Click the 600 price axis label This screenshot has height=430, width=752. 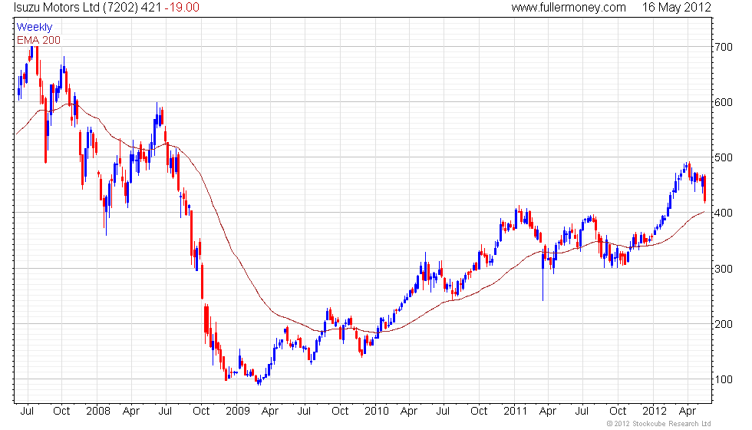tap(724, 102)
